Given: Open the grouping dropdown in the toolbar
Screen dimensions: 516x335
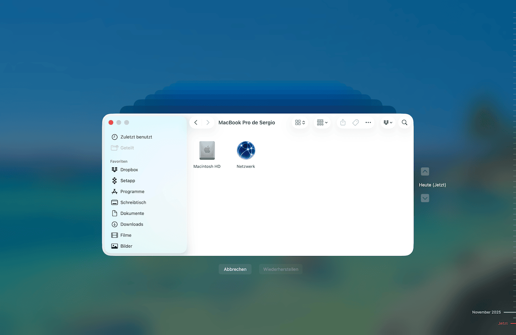Looking at the screenshot, I should pyautogui.click(x=322, y=122).
